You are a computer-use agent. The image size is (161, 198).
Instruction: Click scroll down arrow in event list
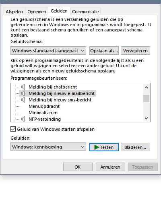[x=146, y=118]
